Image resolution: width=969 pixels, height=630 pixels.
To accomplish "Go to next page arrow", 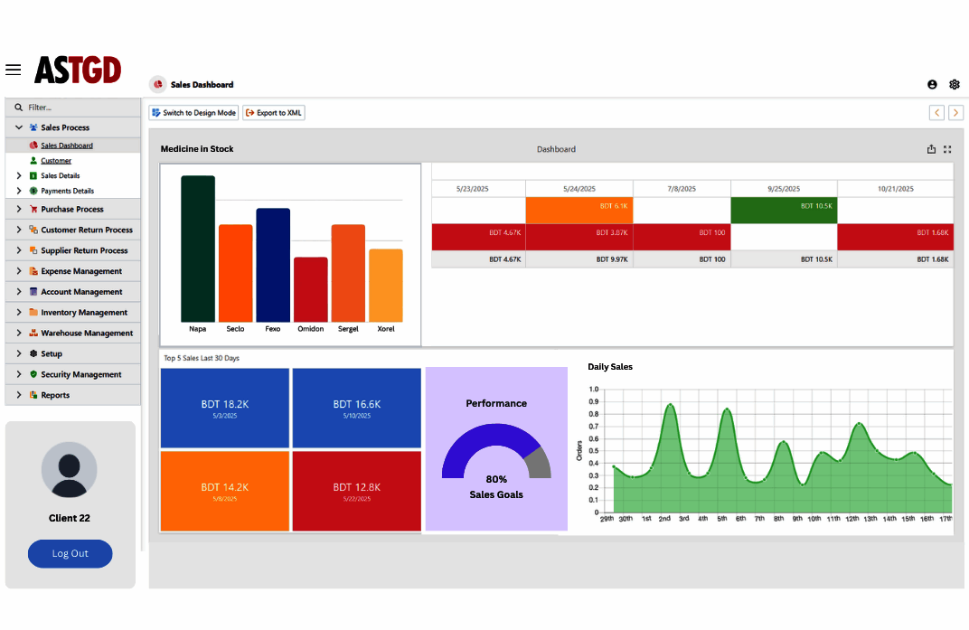I will coord(955,112).
